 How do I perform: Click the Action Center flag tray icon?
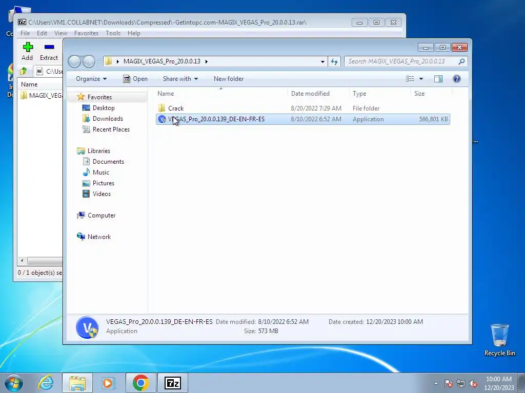coord(449,384)
